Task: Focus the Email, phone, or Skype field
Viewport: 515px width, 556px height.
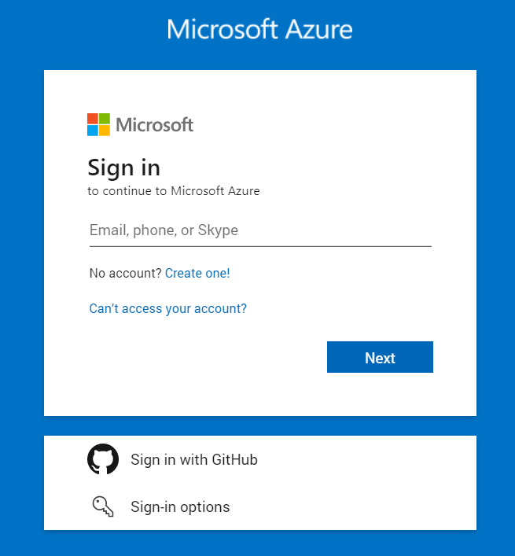Action: [260, 230]
